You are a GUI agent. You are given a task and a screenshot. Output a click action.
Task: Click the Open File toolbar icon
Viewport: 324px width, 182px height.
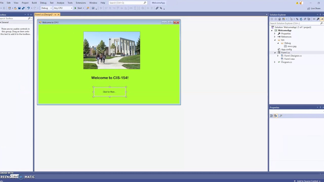[x=15, y=8]
